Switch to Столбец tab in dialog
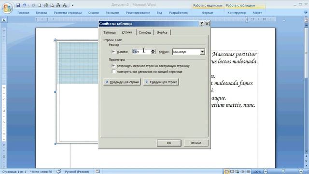Image resolution: width=309 pixels, height=174 pixels. [x=145, y=32]
